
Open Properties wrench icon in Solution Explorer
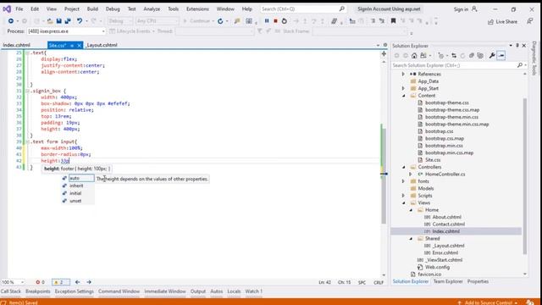[492, 55]
